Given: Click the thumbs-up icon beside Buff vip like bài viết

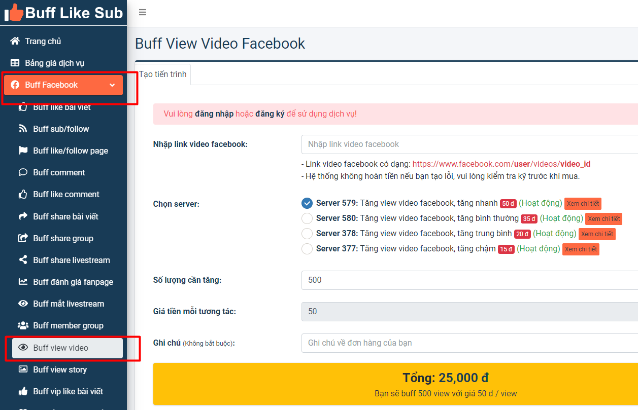Looking at the screenshot, I should coord(23,391).
